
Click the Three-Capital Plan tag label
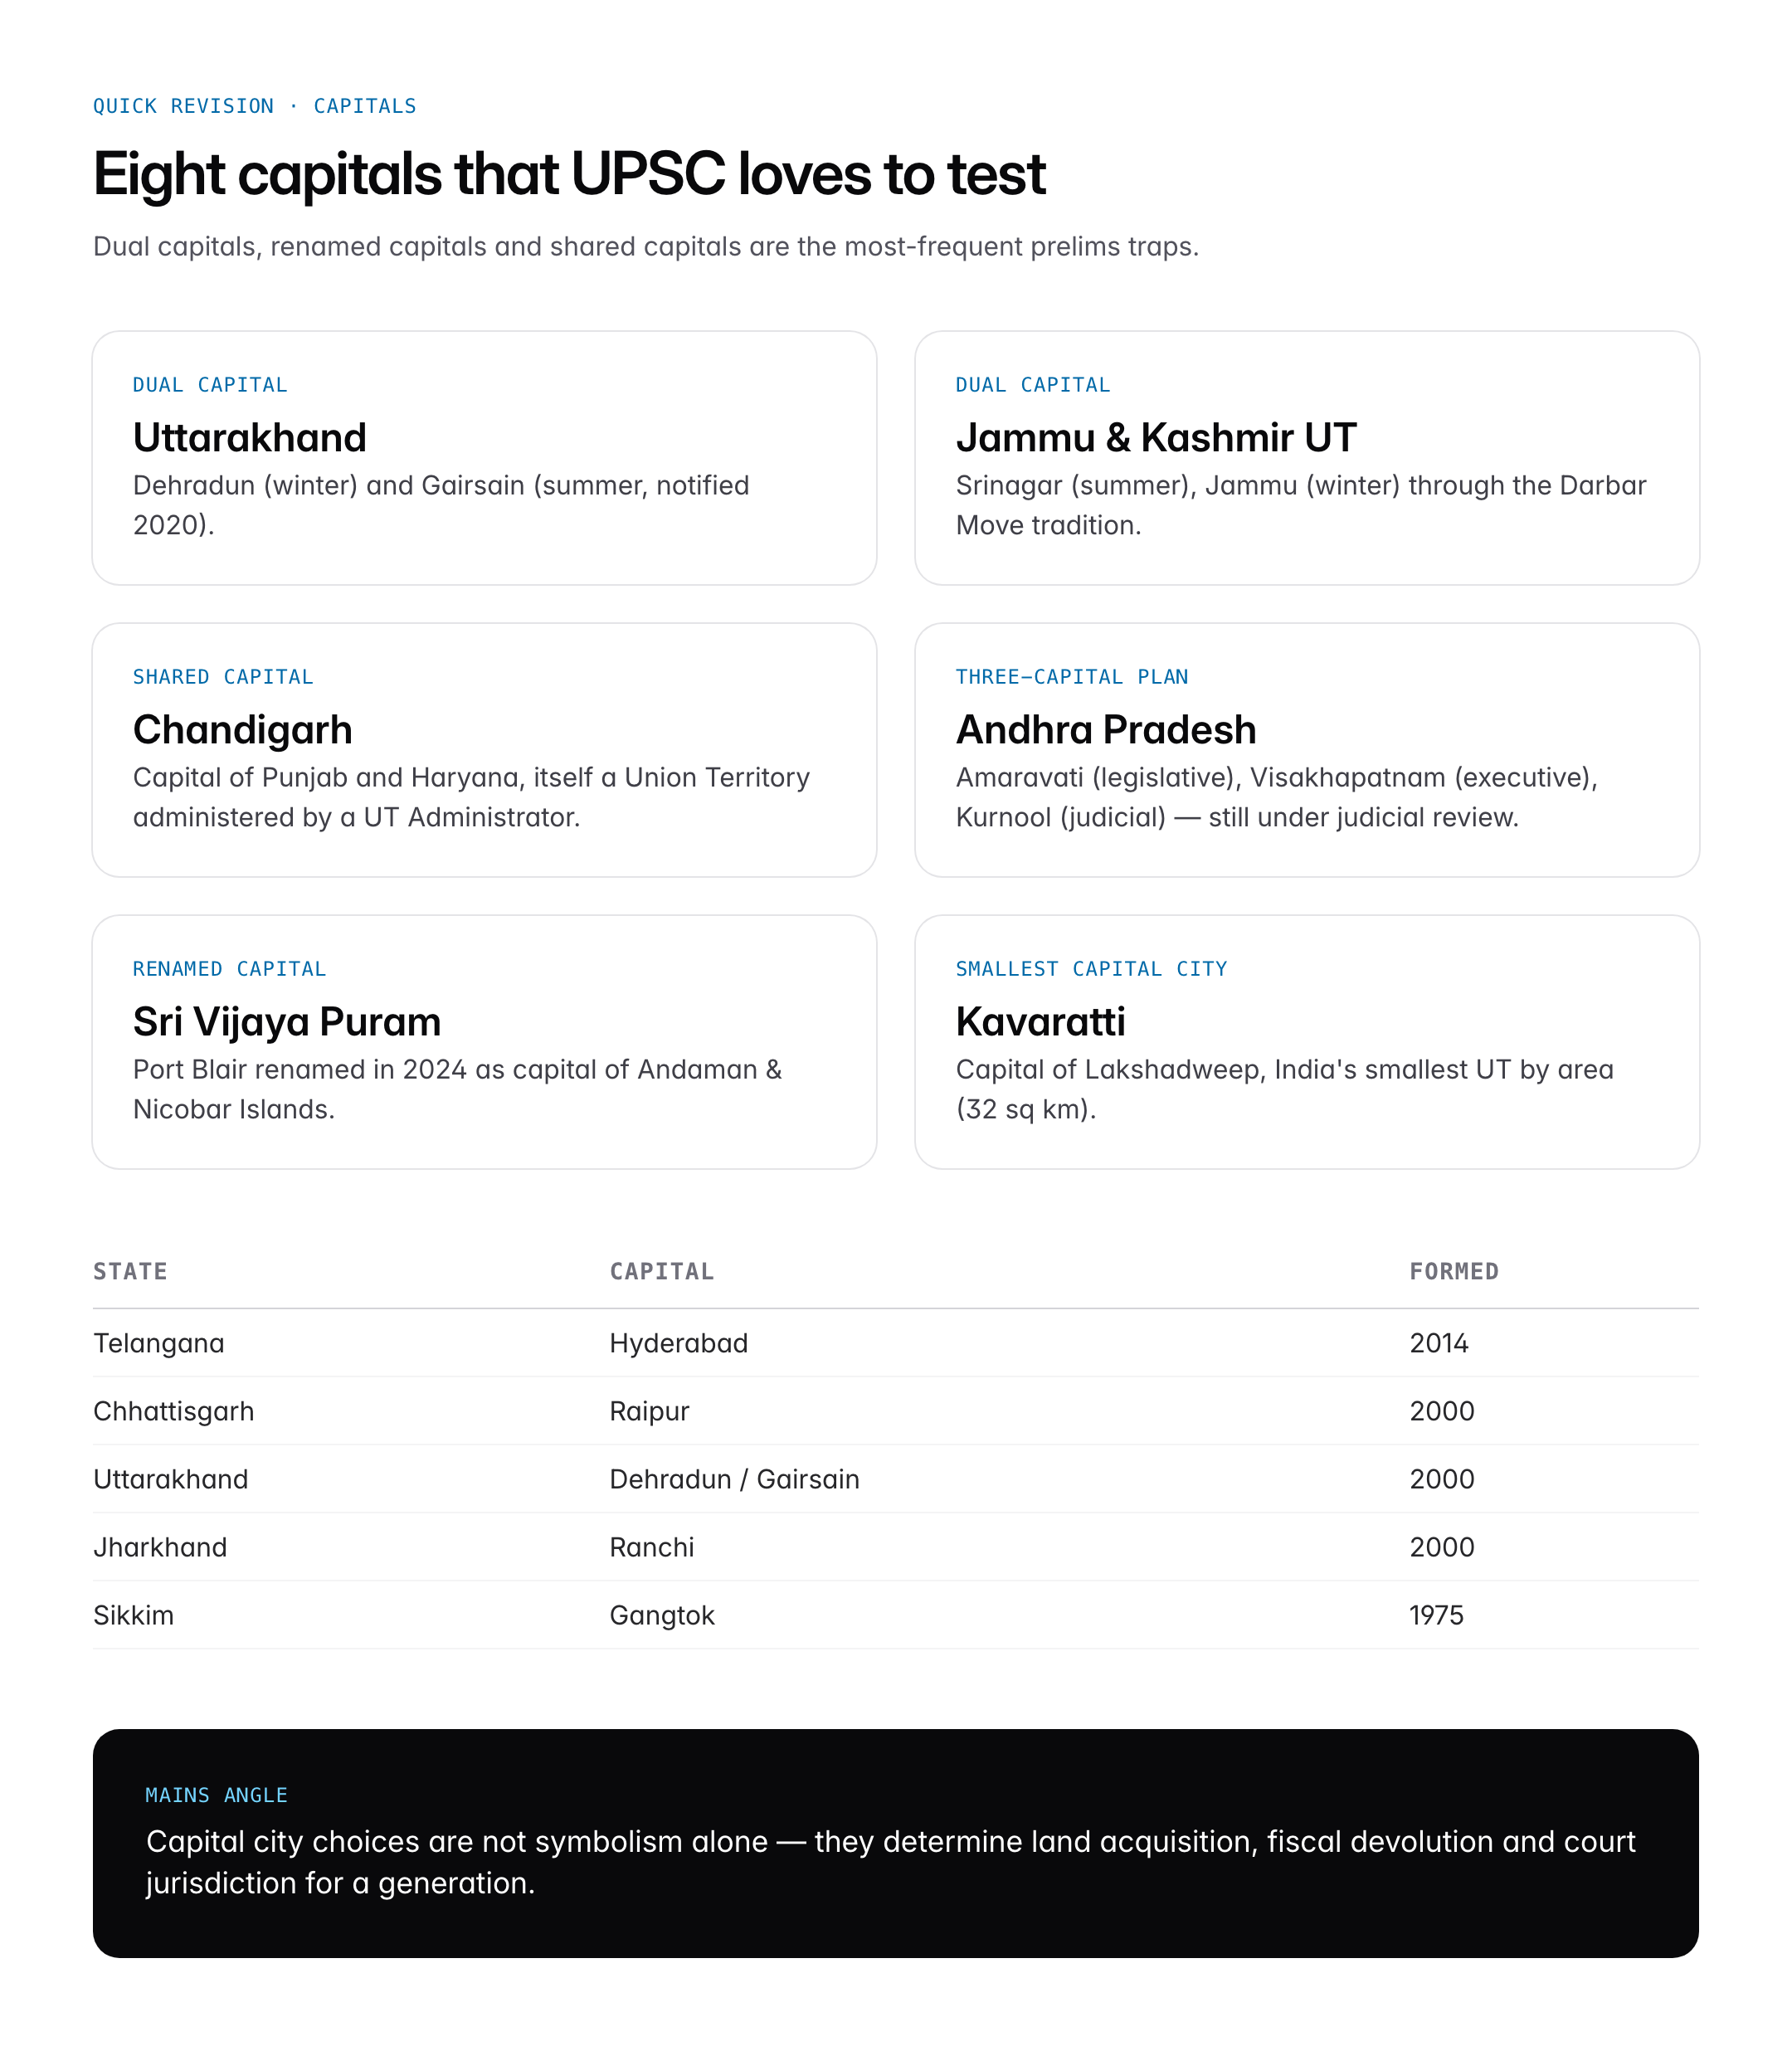[1071, 677]
